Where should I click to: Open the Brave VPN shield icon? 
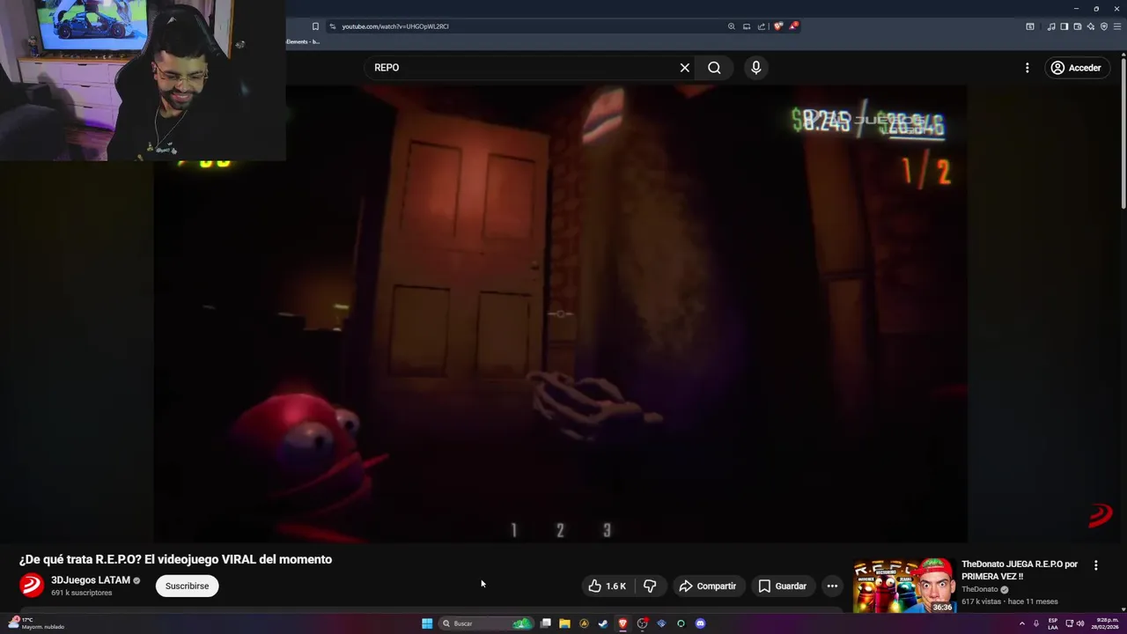(x=1103, y=26)
